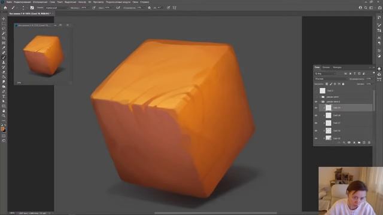The image size is (383, 215).
Task: Select the Path Selection arrow tool
Action: 4,102
